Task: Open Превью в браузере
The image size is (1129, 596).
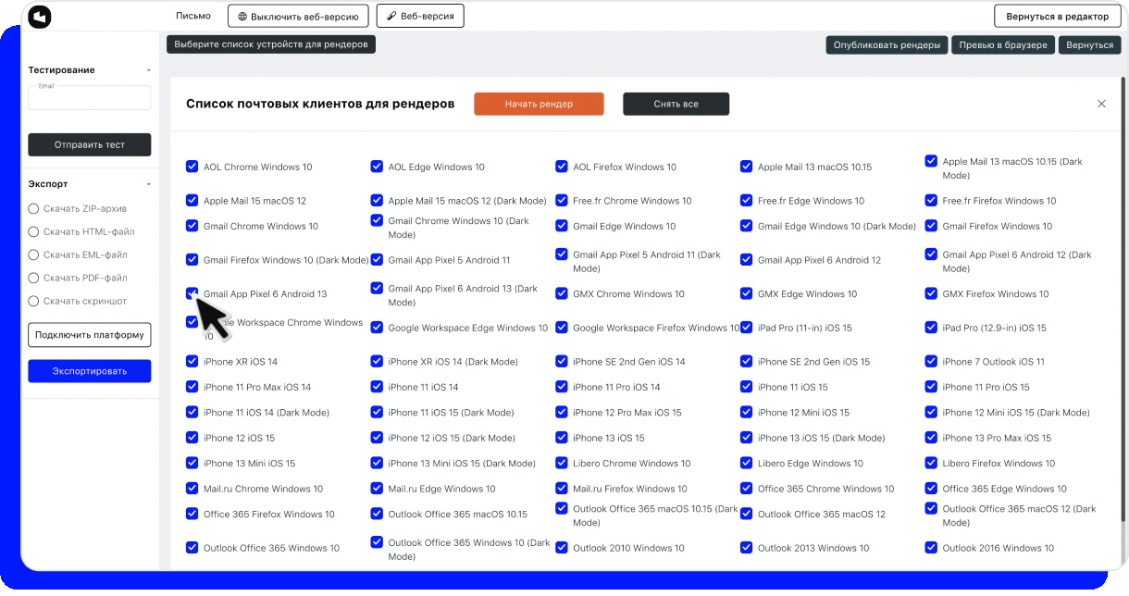Action: coord(1003,44)
